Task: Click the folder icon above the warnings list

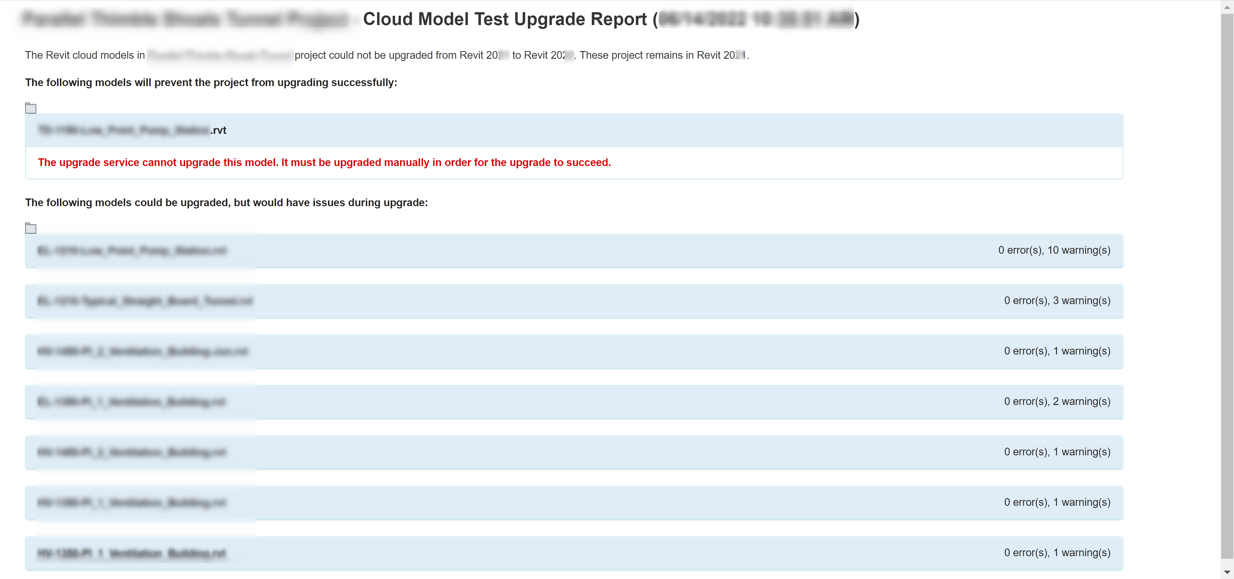Action: pos(31,228)
